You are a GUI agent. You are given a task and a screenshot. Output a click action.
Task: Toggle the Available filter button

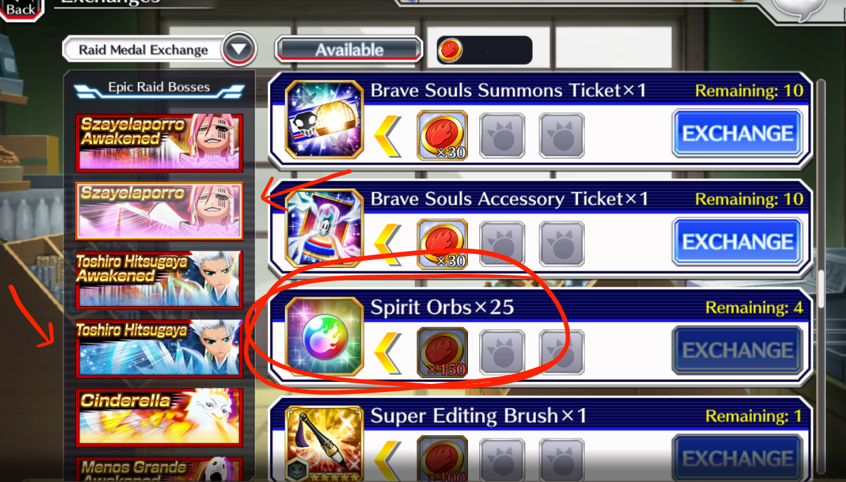point(349,50)
